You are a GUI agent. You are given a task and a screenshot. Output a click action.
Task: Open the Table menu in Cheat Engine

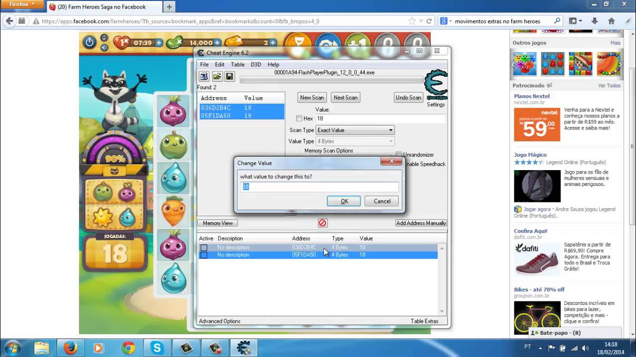coord(238,64)
